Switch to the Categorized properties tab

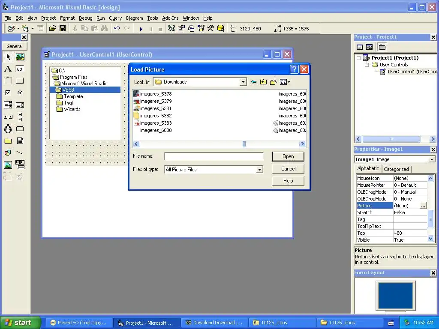point(396,169)
